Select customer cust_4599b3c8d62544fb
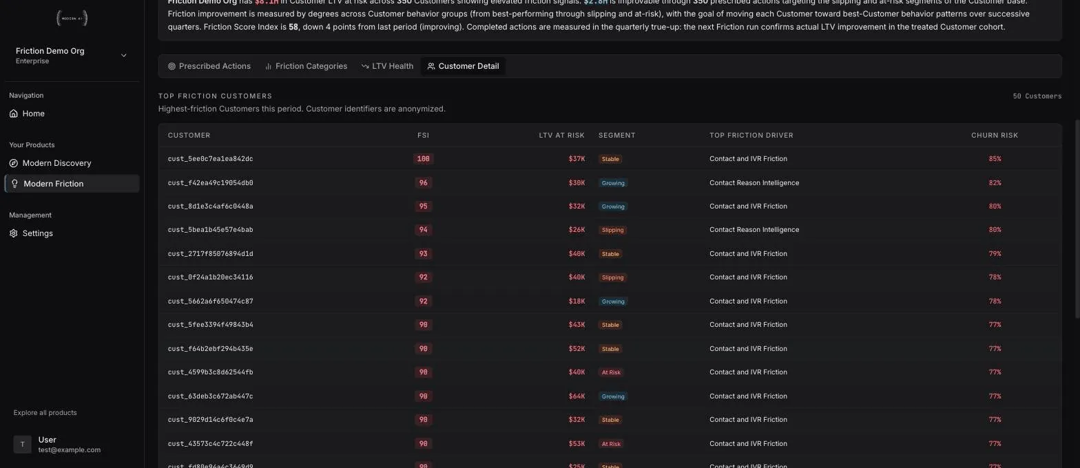This screenshot has height=468, width=1080. point(210,372)
